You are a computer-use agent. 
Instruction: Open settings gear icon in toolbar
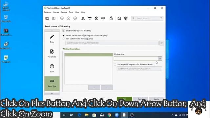pyautogui.click(x=126, y=18)
